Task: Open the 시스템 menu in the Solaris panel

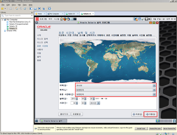Action: coord(56,19)
